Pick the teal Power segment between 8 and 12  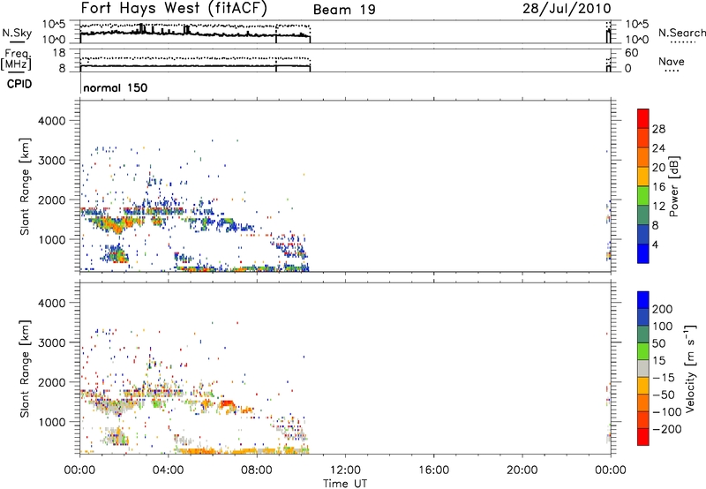[x=643, y=214]
